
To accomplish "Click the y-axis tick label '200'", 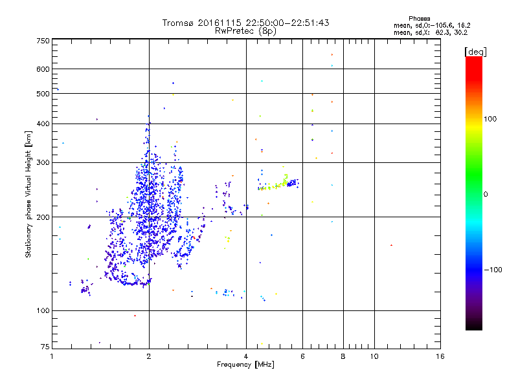I will [x=43, y=217].
